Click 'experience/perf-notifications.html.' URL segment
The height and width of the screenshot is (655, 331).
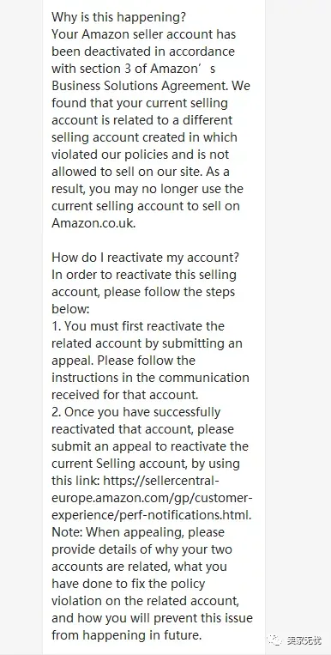[x=152, y=515]
